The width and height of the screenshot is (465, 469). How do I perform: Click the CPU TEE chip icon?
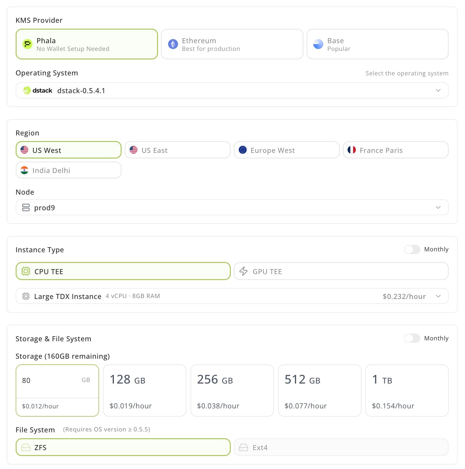pos(26,271)
